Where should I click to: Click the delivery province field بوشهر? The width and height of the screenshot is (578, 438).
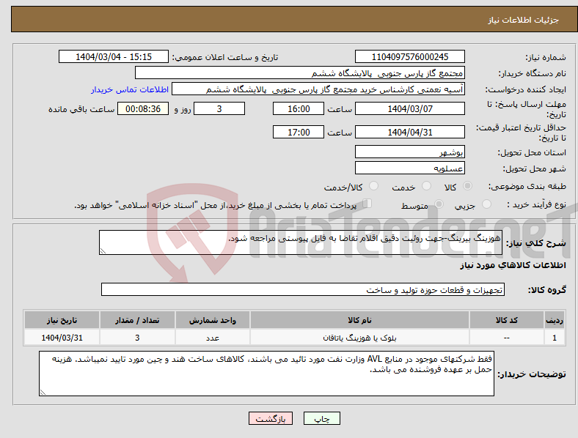(x=409, y=152)
